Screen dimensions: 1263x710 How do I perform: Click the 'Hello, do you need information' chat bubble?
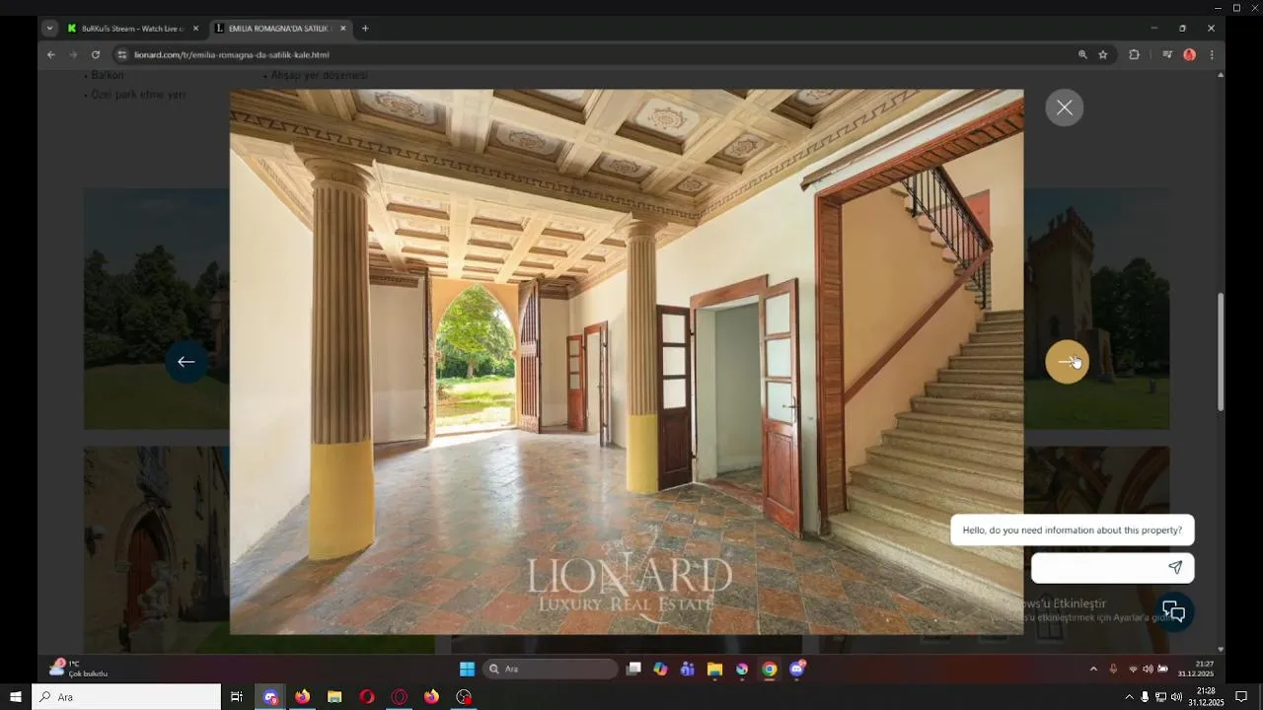click(1073, 530)
